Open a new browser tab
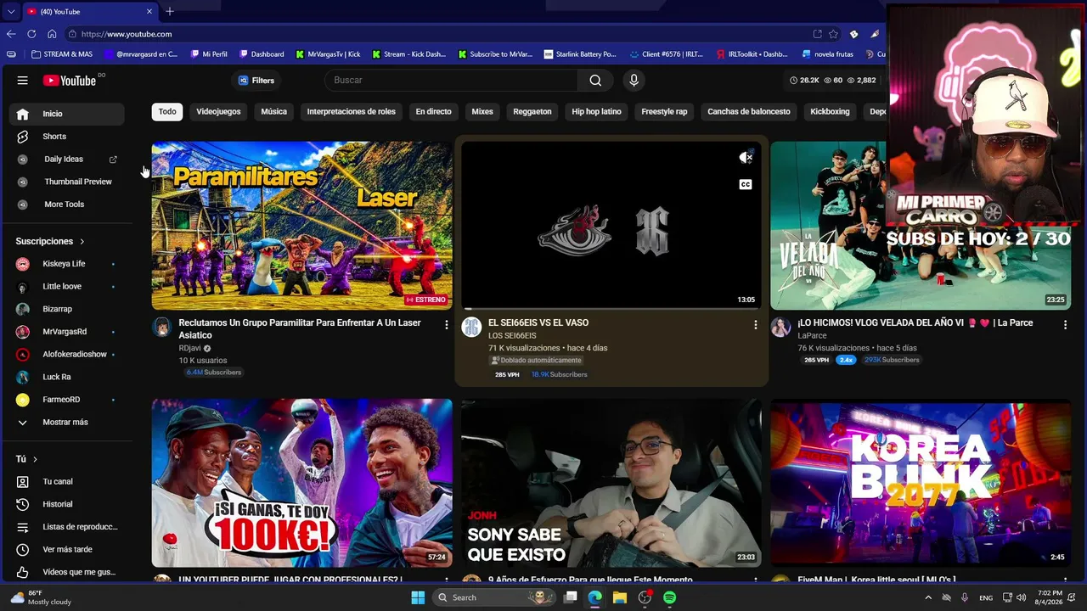 click(x=170, y=12)
